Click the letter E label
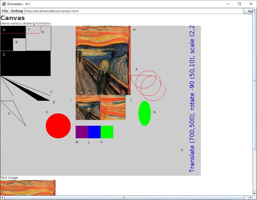Image resolution: width=257 pixels, height=200 pixels. pos(54,102)
